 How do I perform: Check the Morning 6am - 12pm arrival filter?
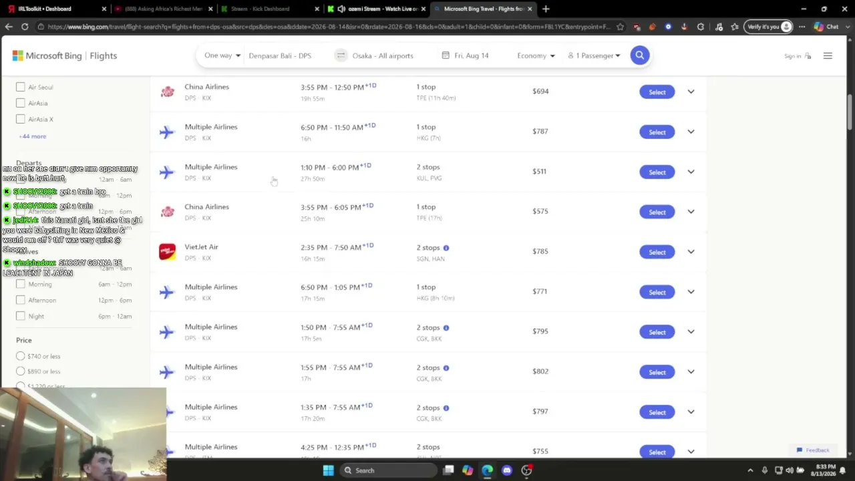21,284
